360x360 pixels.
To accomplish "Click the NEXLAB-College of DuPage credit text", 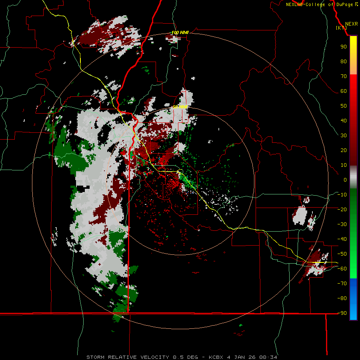I will (319, 4).
